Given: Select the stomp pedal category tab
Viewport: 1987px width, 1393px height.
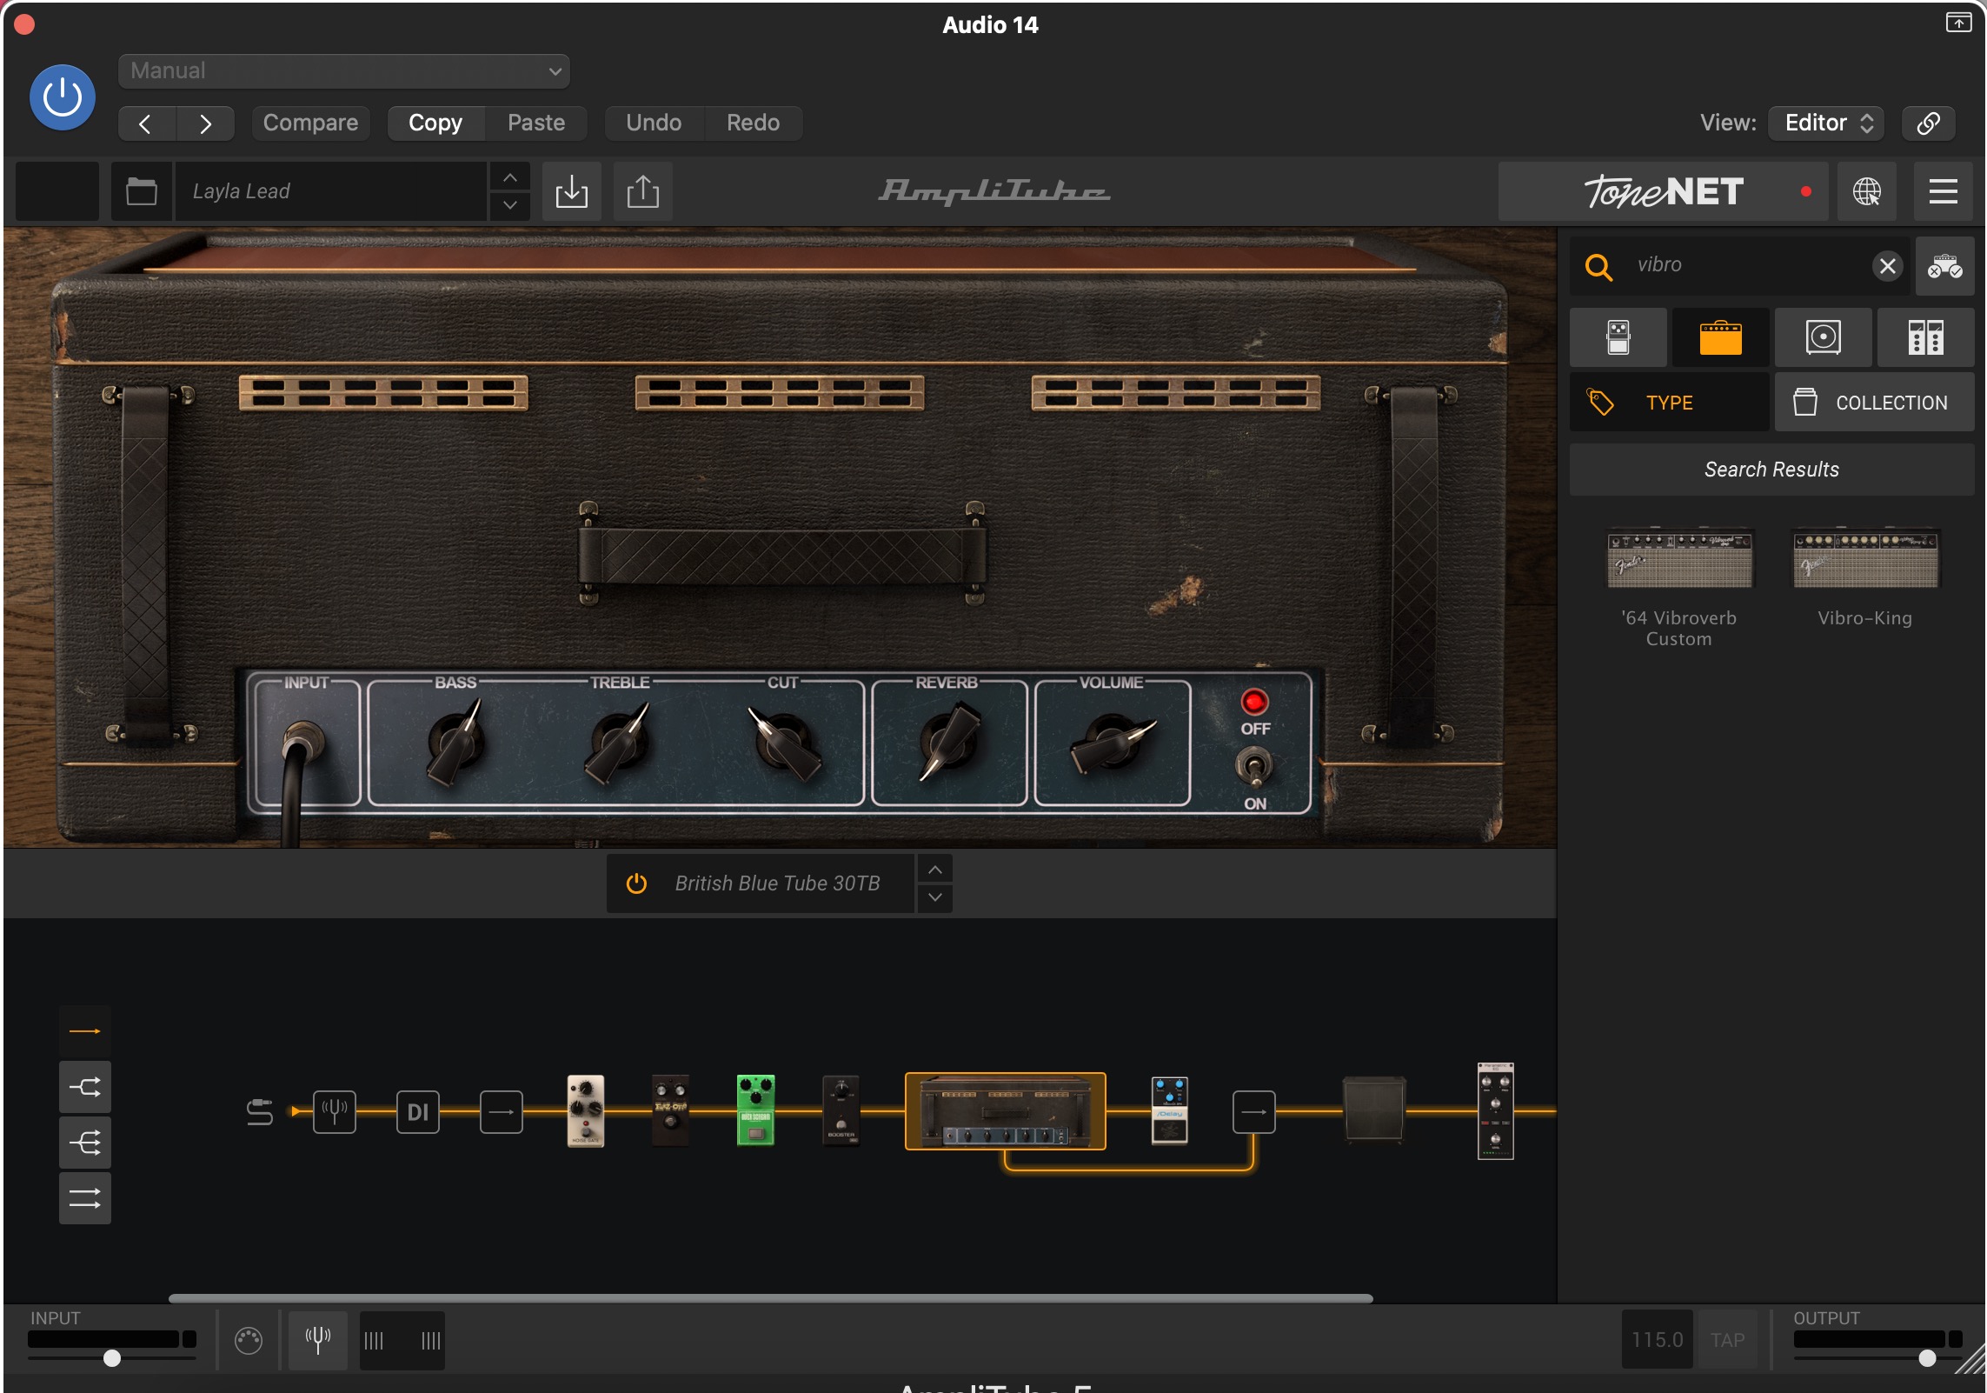Looking at the screenshot, I should [x=1618, y=337].
